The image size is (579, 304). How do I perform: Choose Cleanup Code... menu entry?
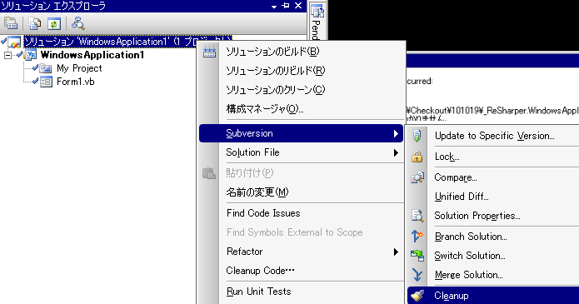301,271
